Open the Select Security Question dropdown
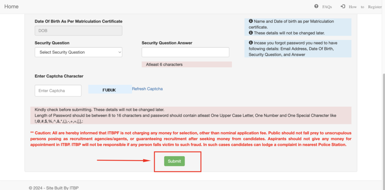Viewport: 385px width, 190px height. point(78,52)
